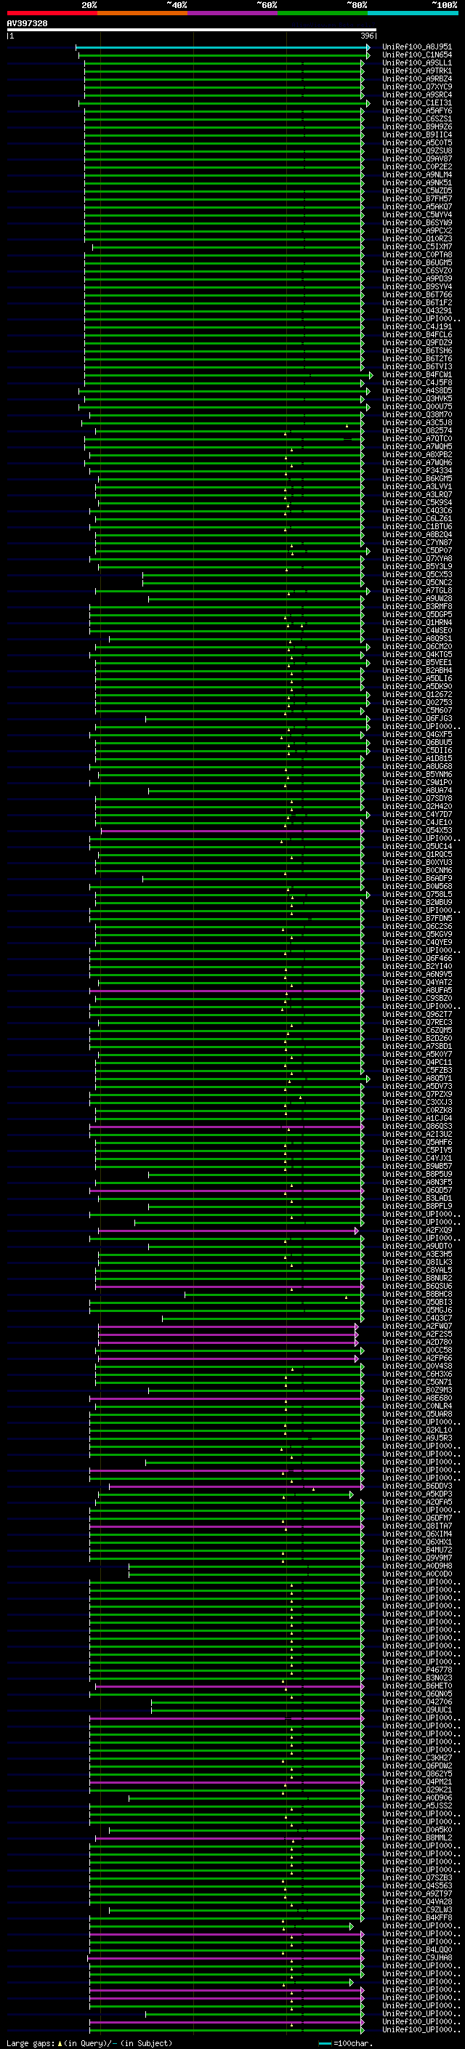465x2049 pixels.
Task: Select hit label UniRef100_P34334
Action: click(417, 471)
